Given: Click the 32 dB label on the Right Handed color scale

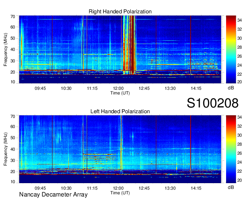Looking at the screenshot, I should click(x=239, y=29).
